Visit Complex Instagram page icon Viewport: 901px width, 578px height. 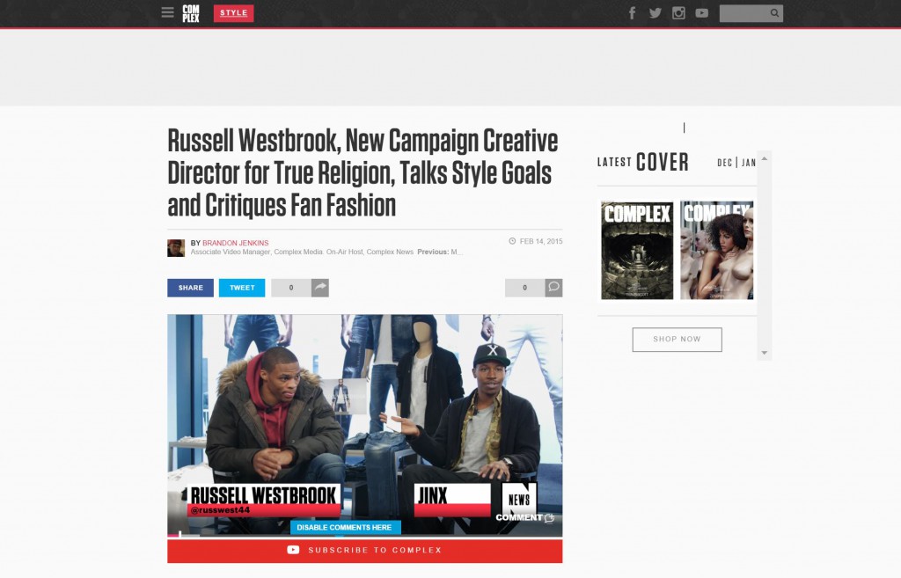tap(678, 12)
